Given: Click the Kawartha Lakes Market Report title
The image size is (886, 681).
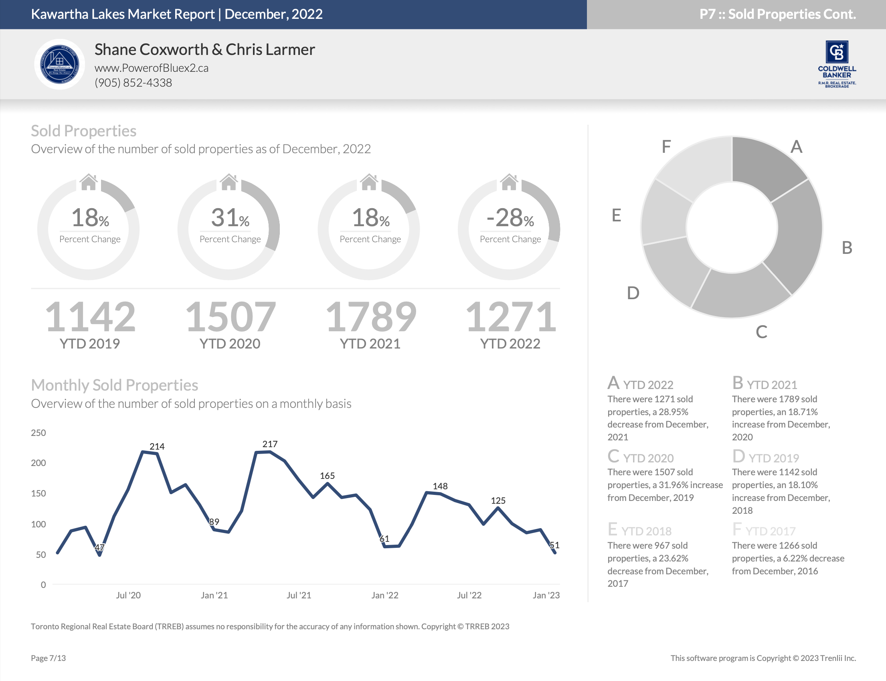Looking at the screenshot, I should [177, 14].
